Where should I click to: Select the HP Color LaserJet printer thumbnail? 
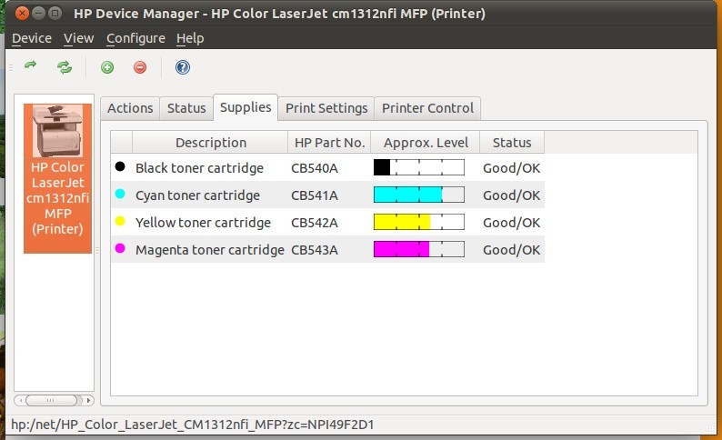click(57, 178)
